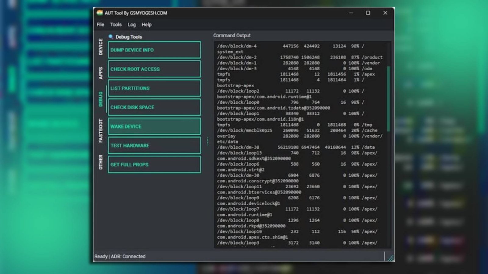Click the DUMP DEVICE INFO button
Image resolution: width=488 pixels, height=274 pixels.
click(154, 50)
